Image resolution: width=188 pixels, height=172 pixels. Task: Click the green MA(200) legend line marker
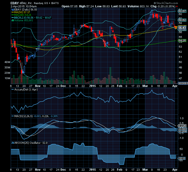13,15
